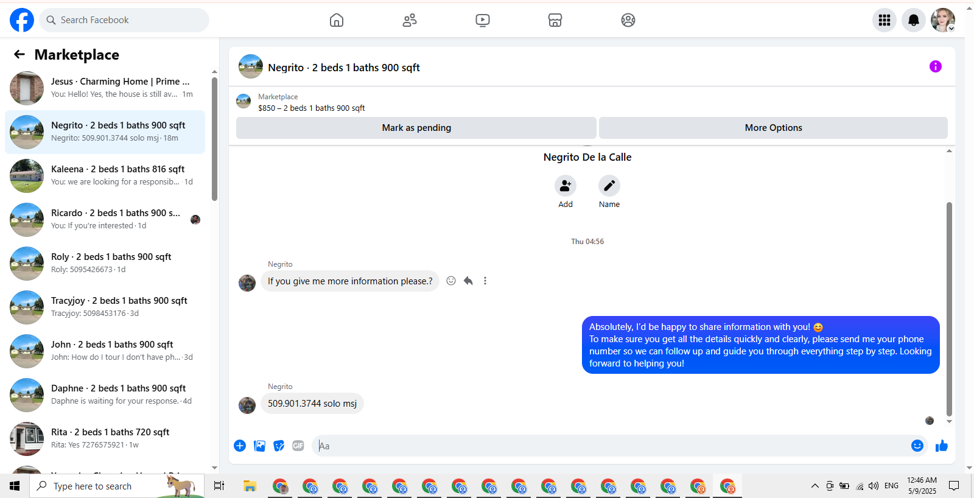Show hidden system tray icons

[815, 486]
